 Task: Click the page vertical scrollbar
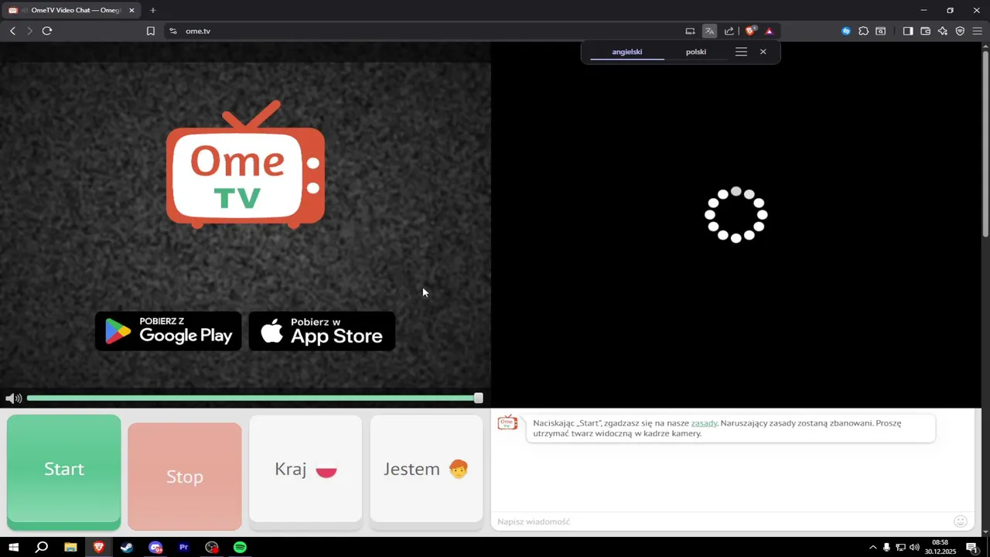click(985, 144)
